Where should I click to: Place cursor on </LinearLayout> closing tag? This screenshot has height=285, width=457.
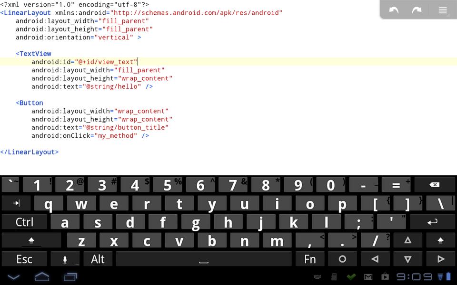[x=30, y=152]
